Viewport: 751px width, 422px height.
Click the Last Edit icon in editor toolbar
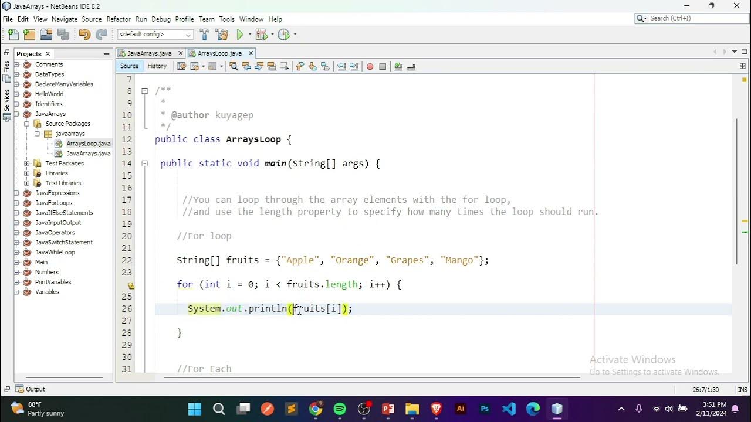tap(182, 66)
